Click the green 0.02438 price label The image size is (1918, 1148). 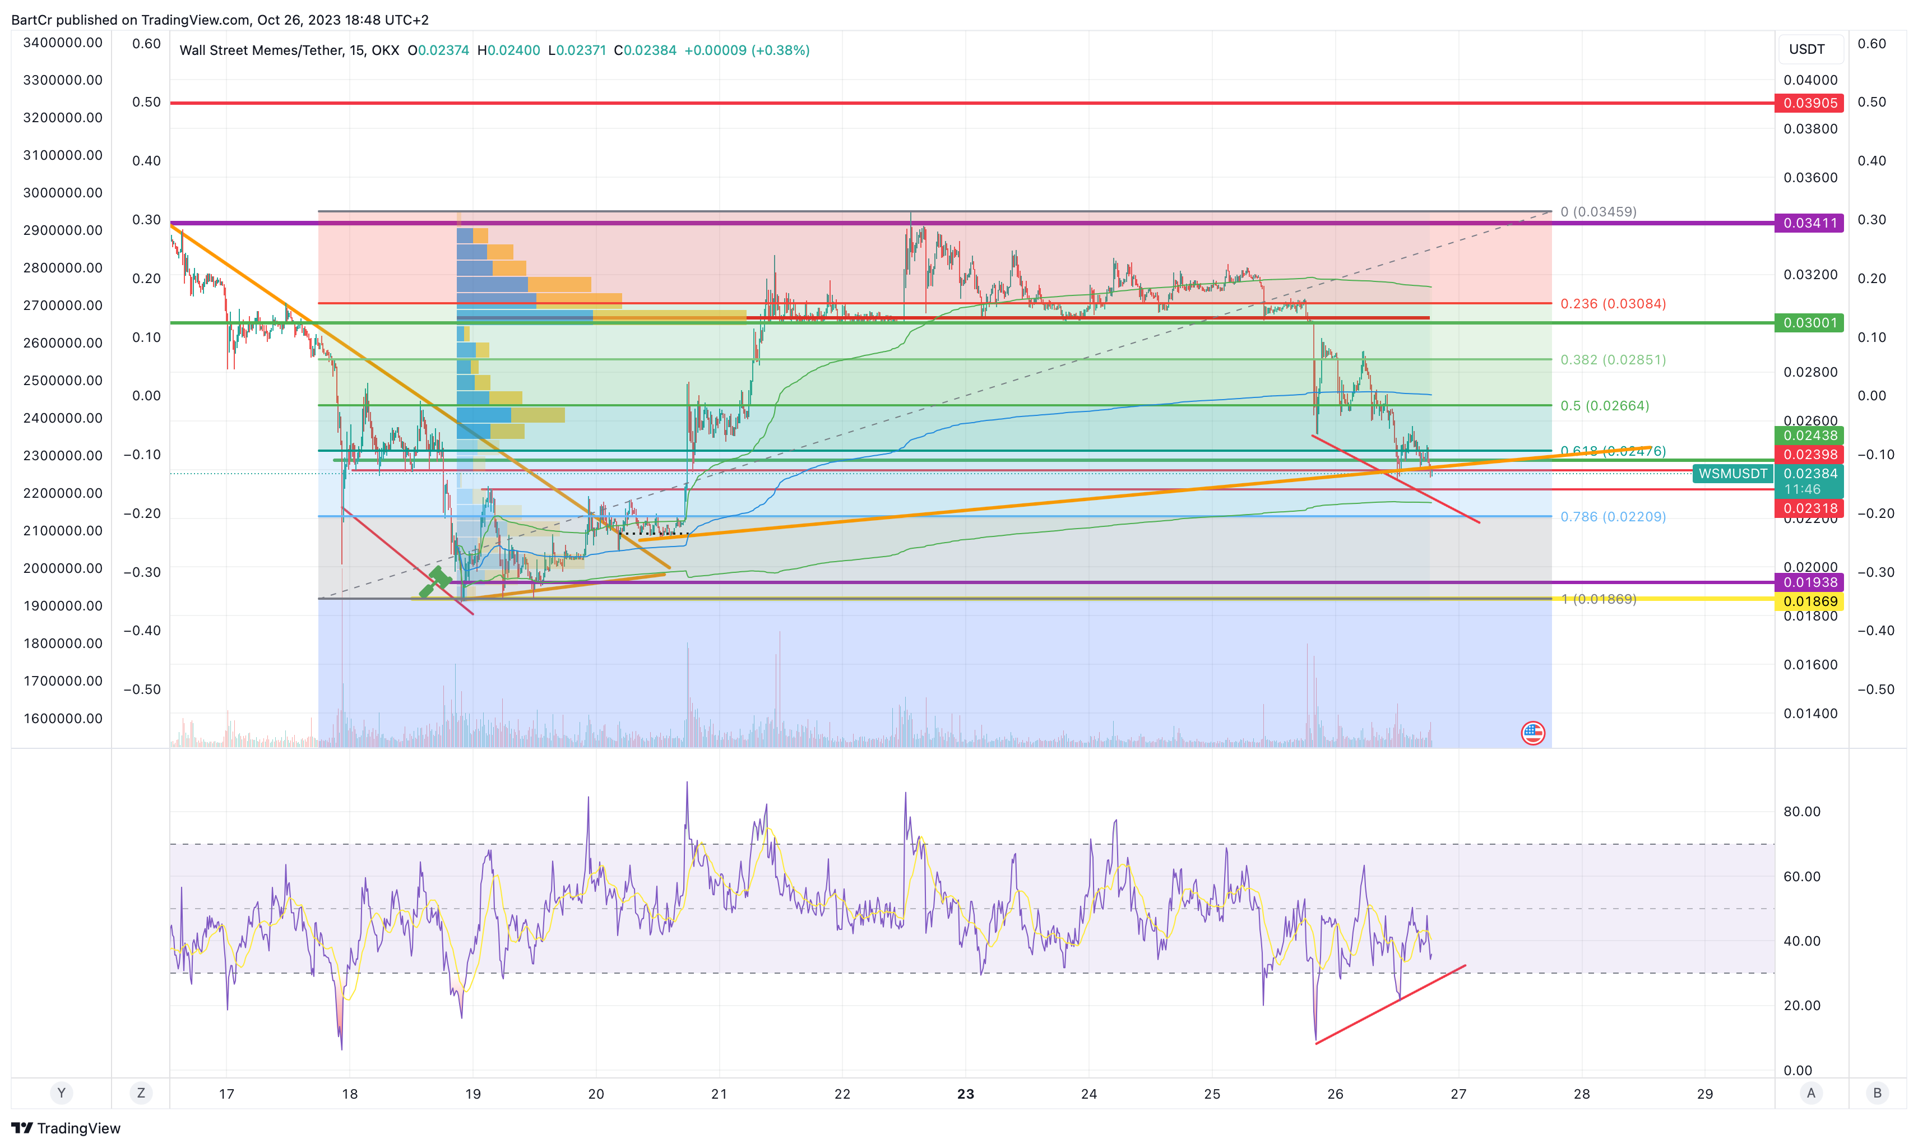(x=1809, y=436)
